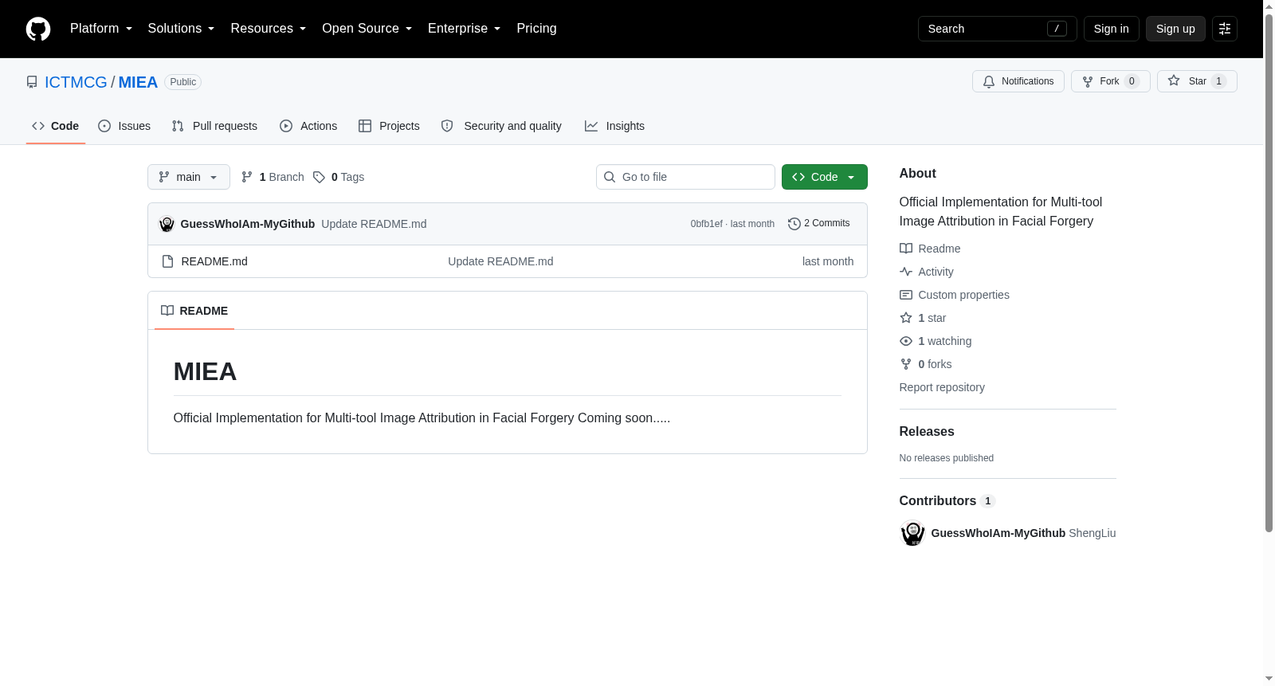Open GuessWhoIAm-MyGithub author link in commit row
1275x686 pixels.
click(x=248, y=224)
